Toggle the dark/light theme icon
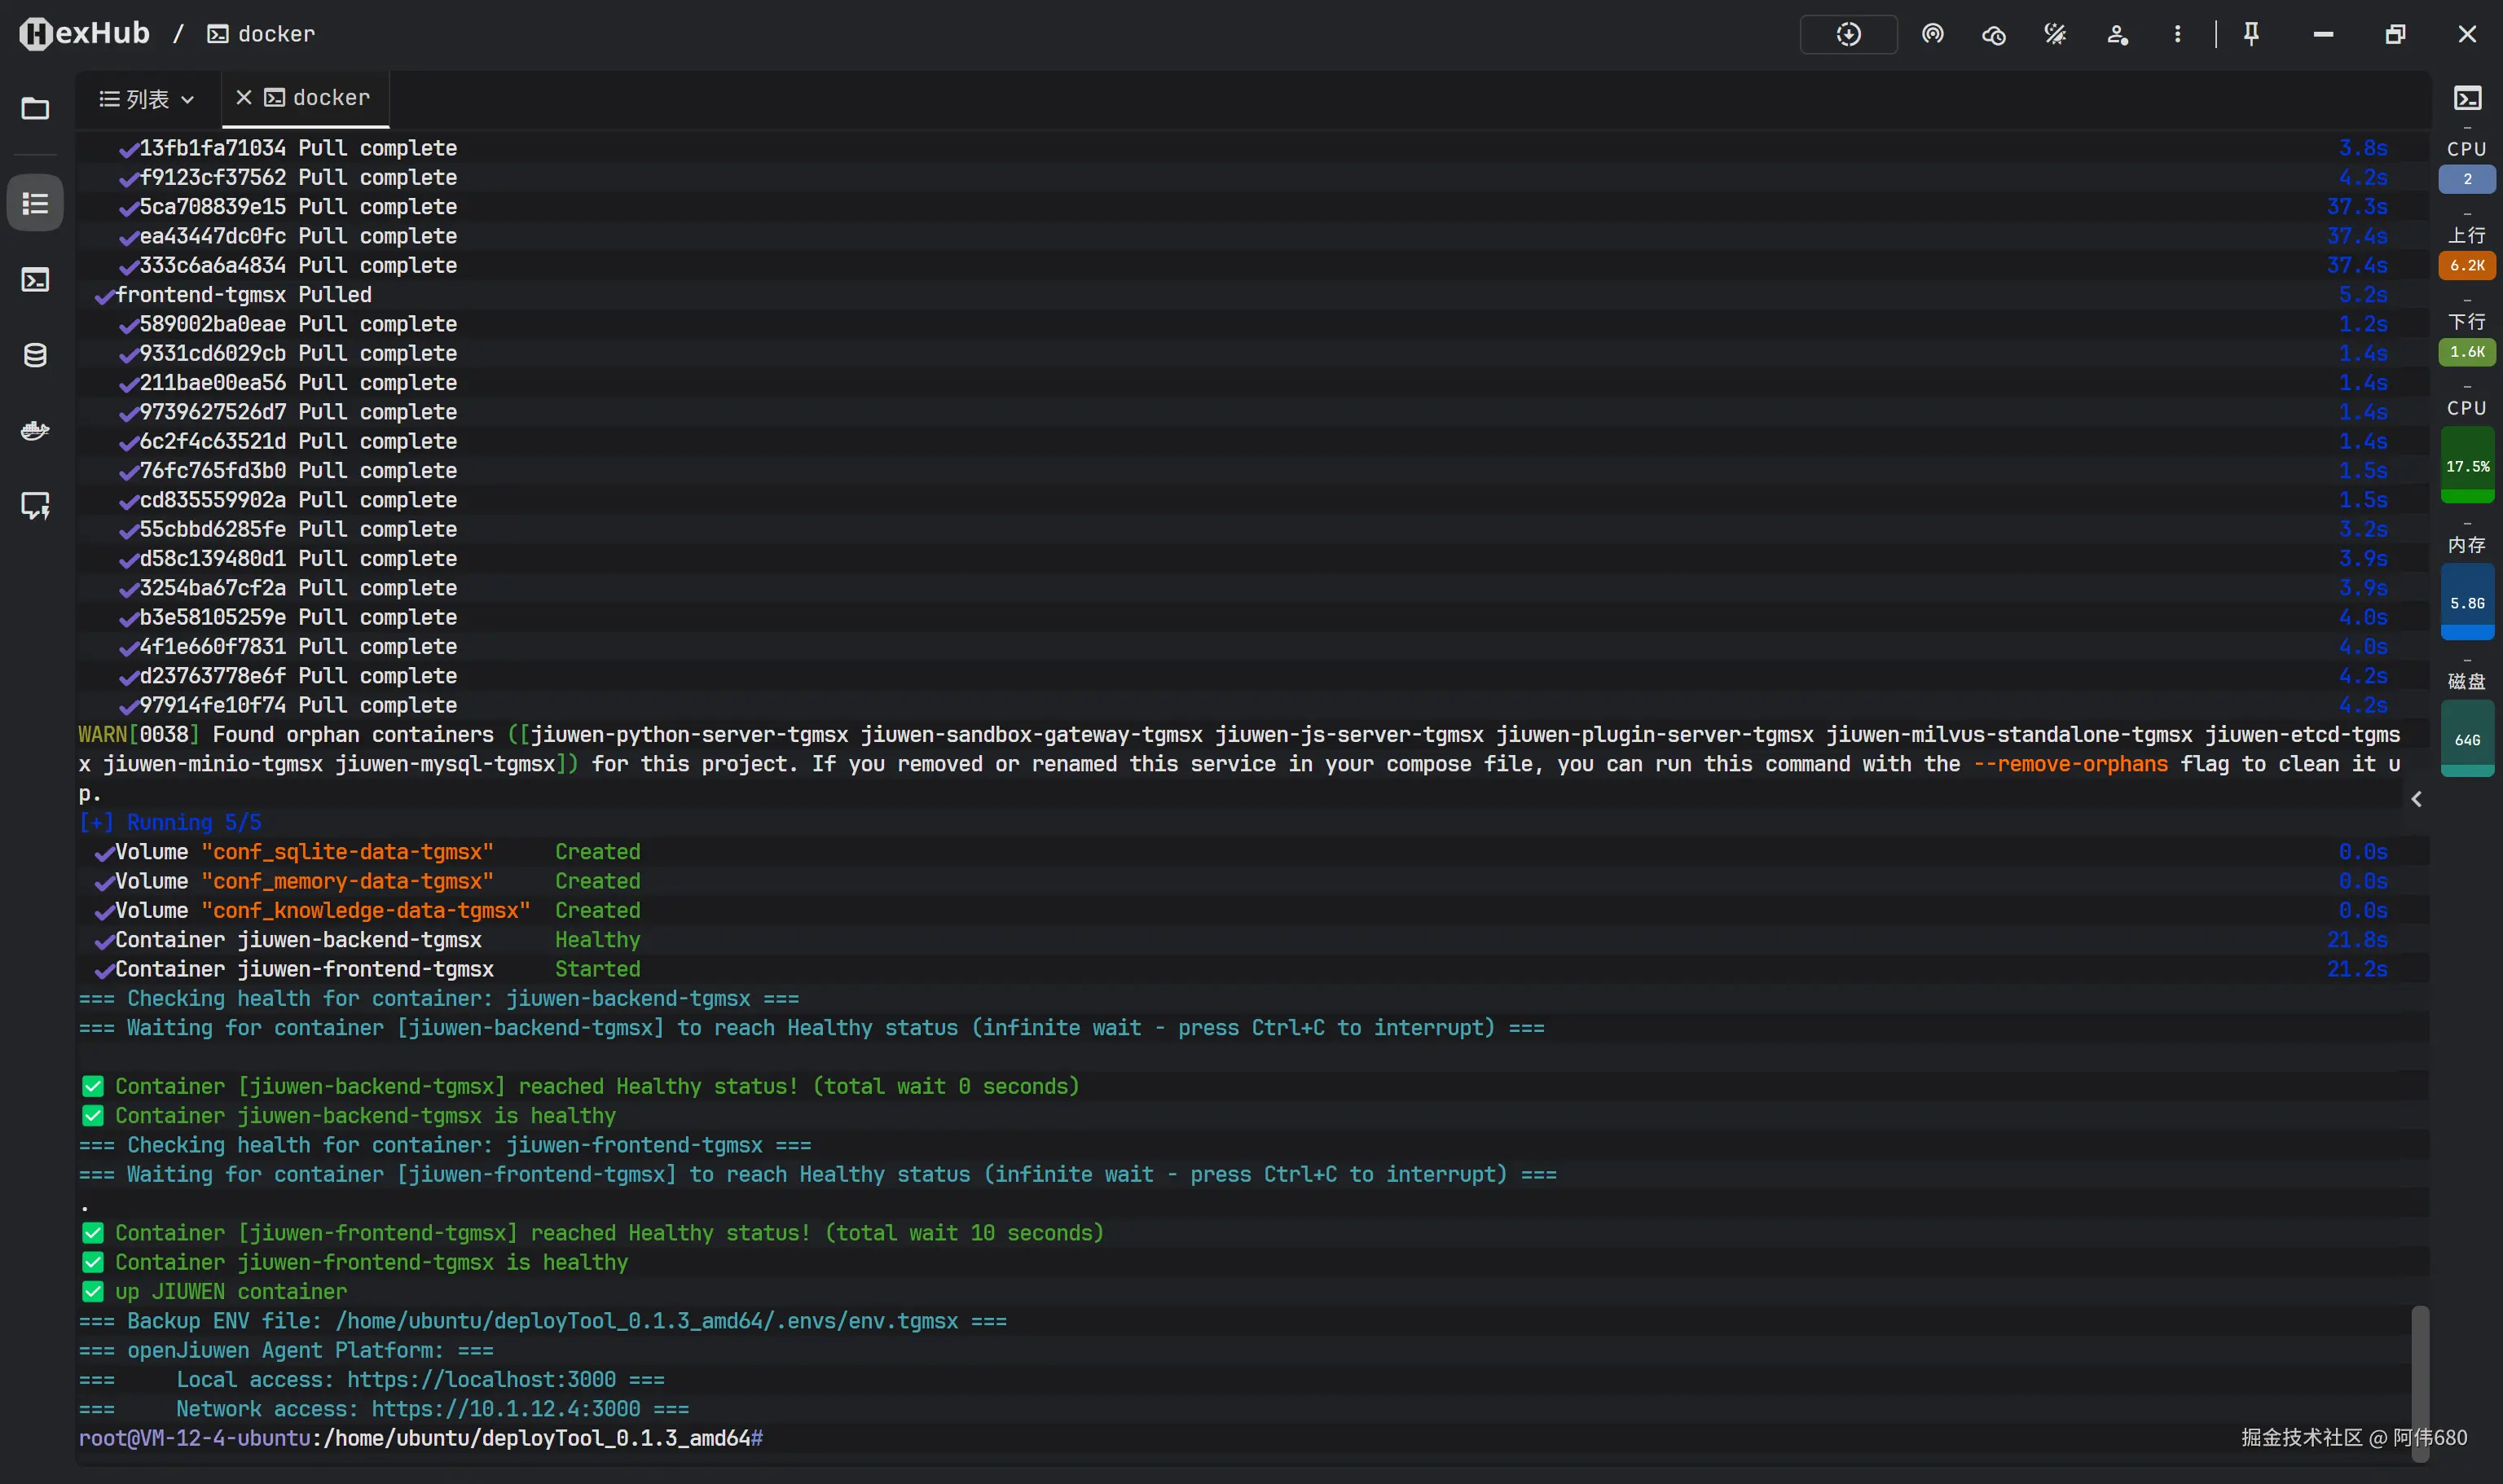The height and width of the screenshot is (1484, 2503). [2054, 35]
